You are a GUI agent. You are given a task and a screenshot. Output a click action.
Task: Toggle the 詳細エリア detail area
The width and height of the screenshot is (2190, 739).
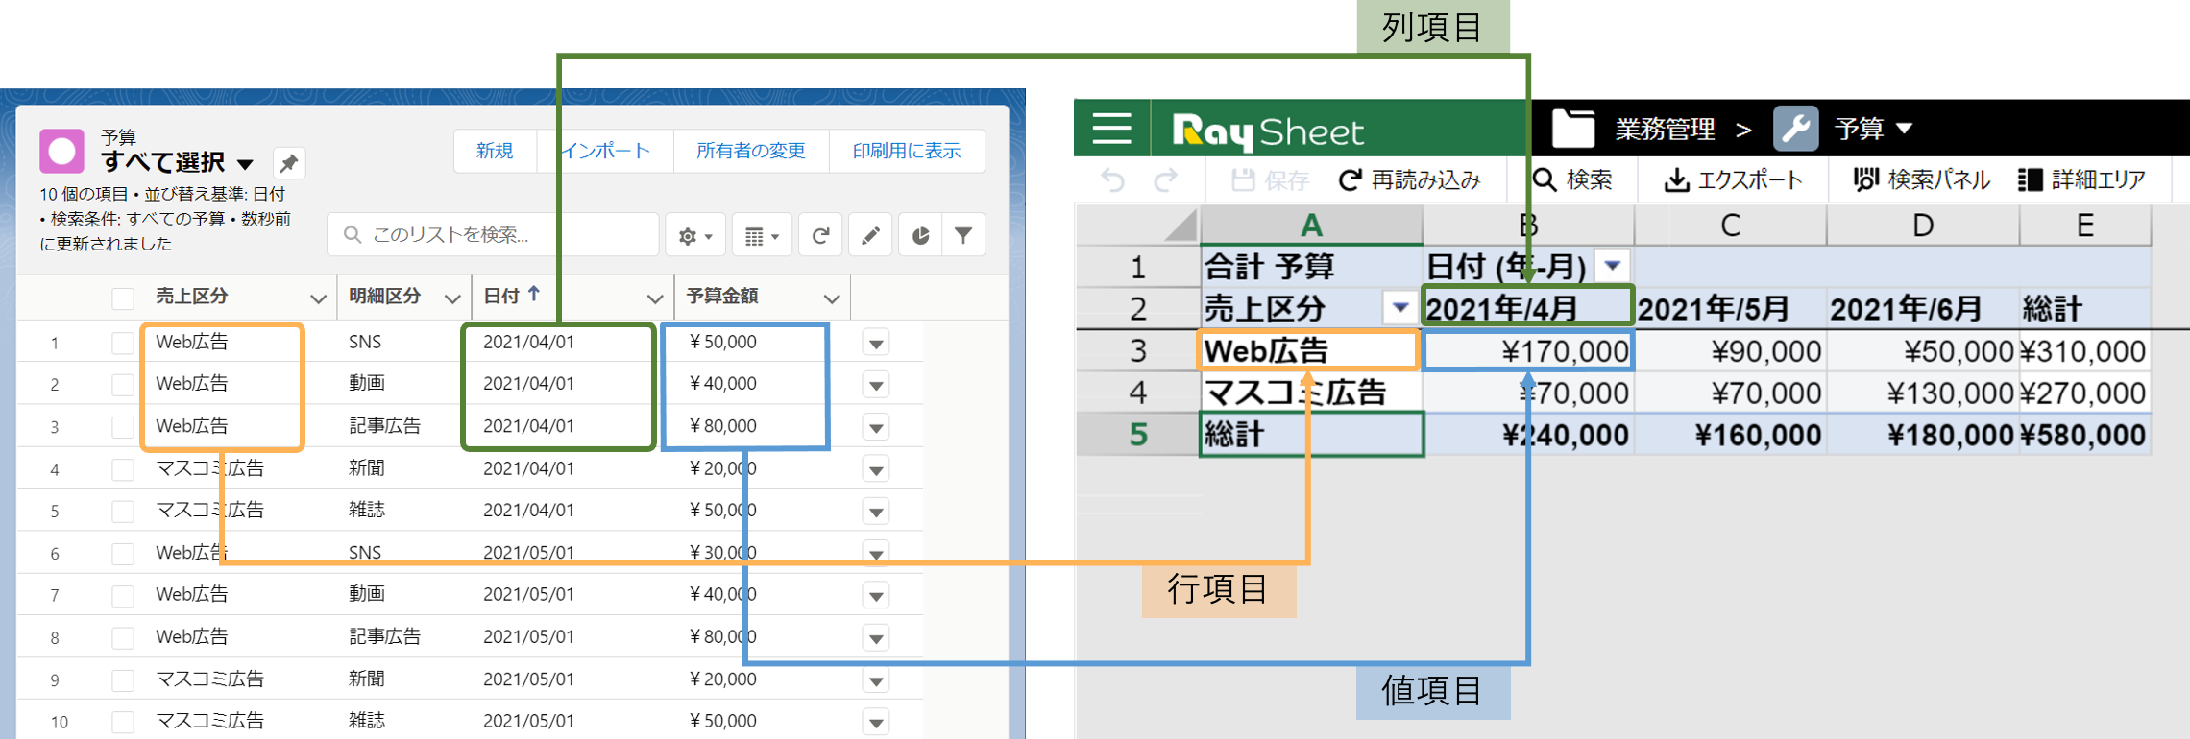pyautogui.click(x=2082, y=179)
